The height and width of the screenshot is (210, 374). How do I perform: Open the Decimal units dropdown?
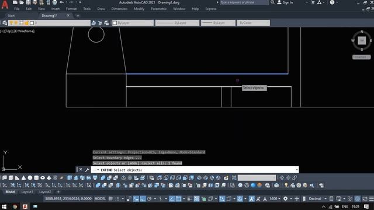(x=317, y=199)
